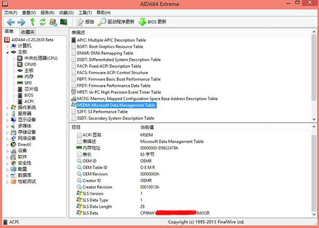This screenshot has width=319, height=228.
Task: Click the HPET timer clock icon
Action: coord(73,92)
